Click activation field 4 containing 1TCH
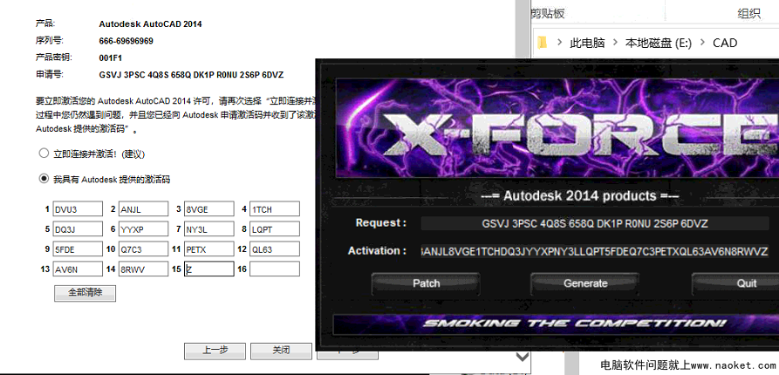This screenshot has width=779, height=375. 275,209
